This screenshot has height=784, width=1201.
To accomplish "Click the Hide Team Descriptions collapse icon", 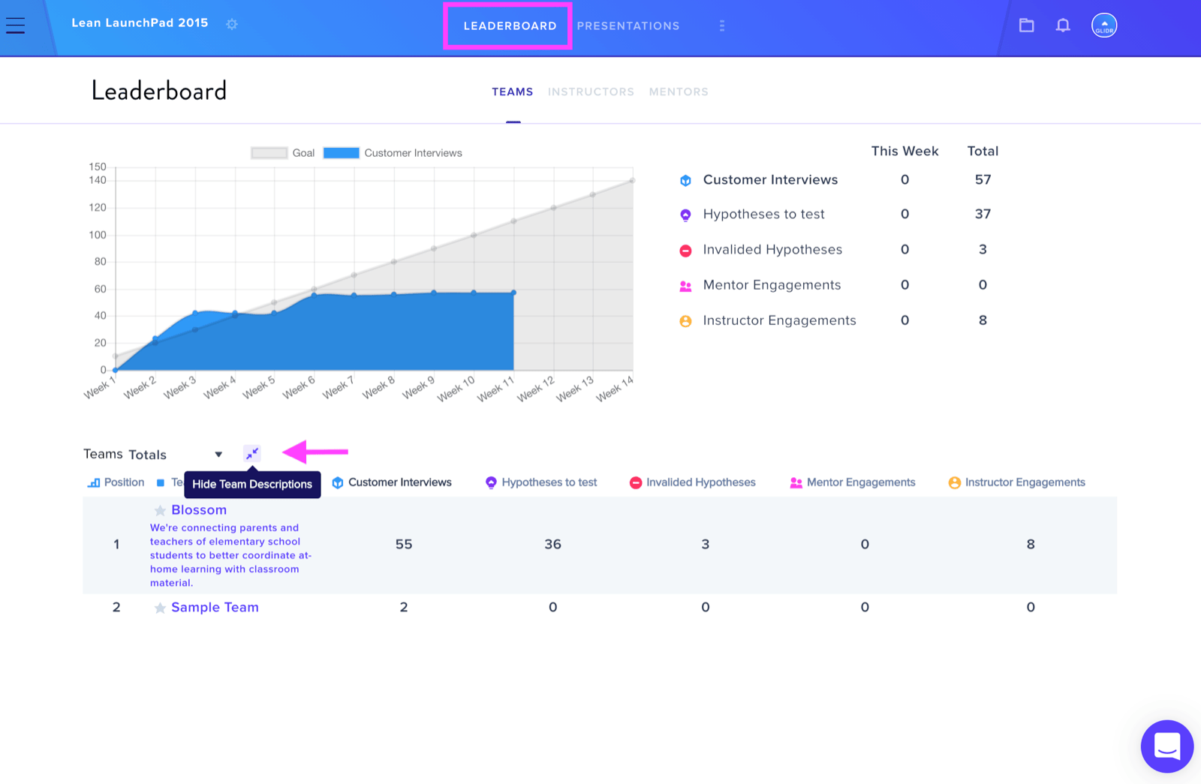I will tap(252, 454).
